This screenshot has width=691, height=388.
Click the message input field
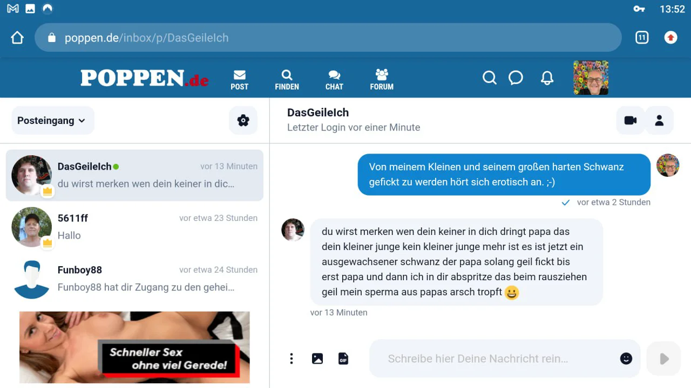click(x=505, y=358)
